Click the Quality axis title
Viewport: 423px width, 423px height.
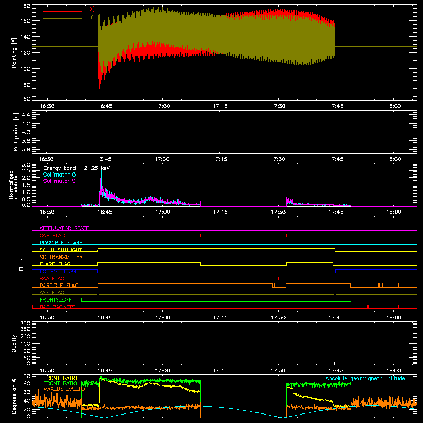[x=14, y=343]
